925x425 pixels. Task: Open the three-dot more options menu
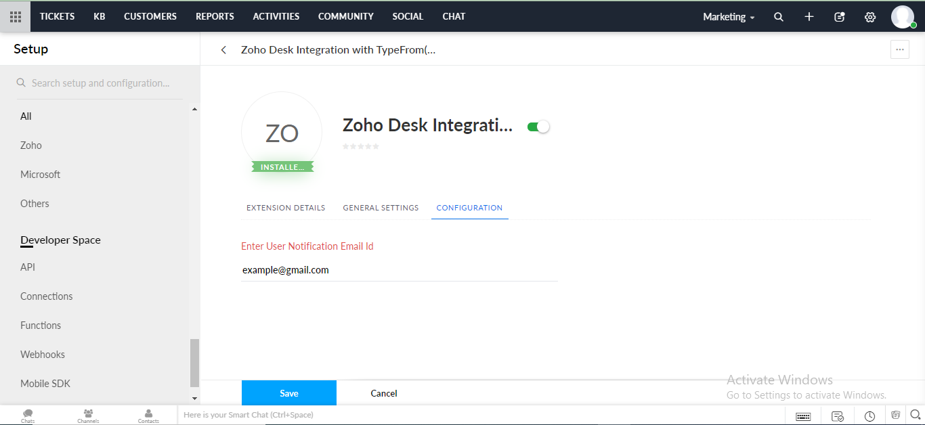899,49
